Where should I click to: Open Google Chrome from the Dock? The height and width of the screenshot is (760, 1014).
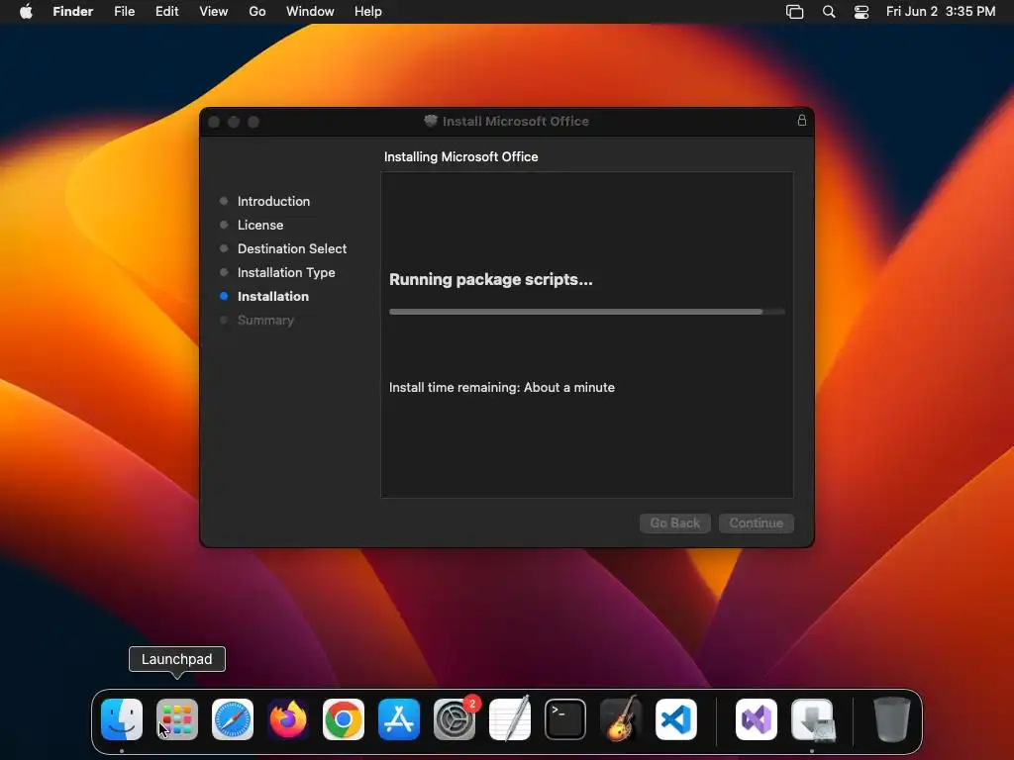pos(344,718)
